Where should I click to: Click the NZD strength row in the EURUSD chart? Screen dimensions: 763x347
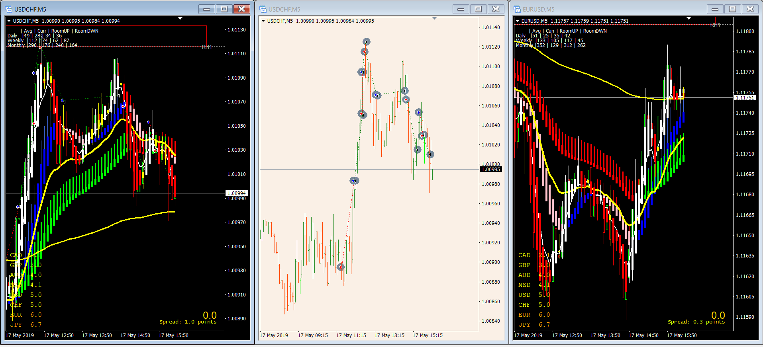point(534,285)
